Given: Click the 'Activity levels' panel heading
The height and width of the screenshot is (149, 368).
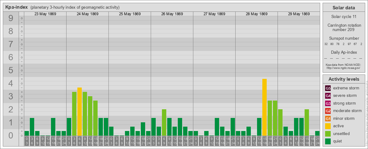Looking at the screenshot, I should coord(344,79).
